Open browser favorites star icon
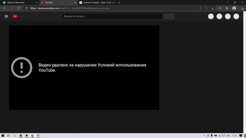The image size is (246, 138). [x=219, y=8]
